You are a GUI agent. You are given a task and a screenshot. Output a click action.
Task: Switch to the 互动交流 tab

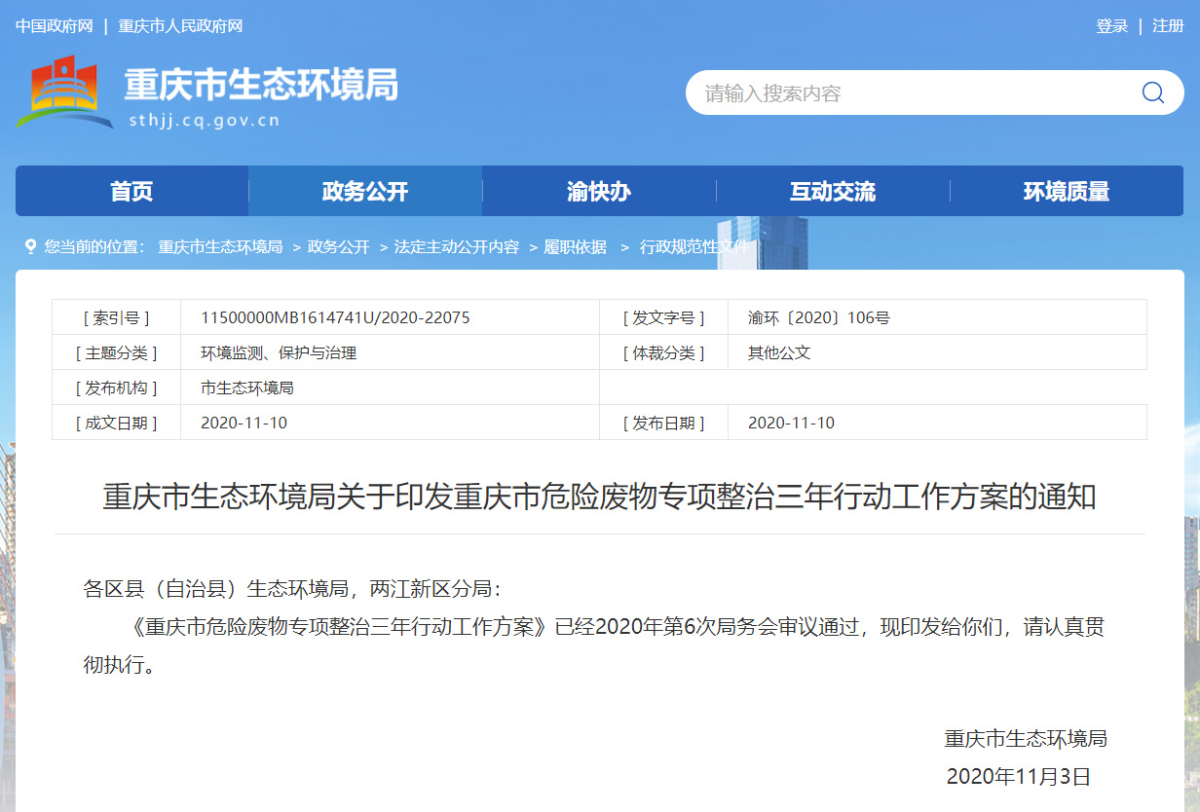click(833, 192)
